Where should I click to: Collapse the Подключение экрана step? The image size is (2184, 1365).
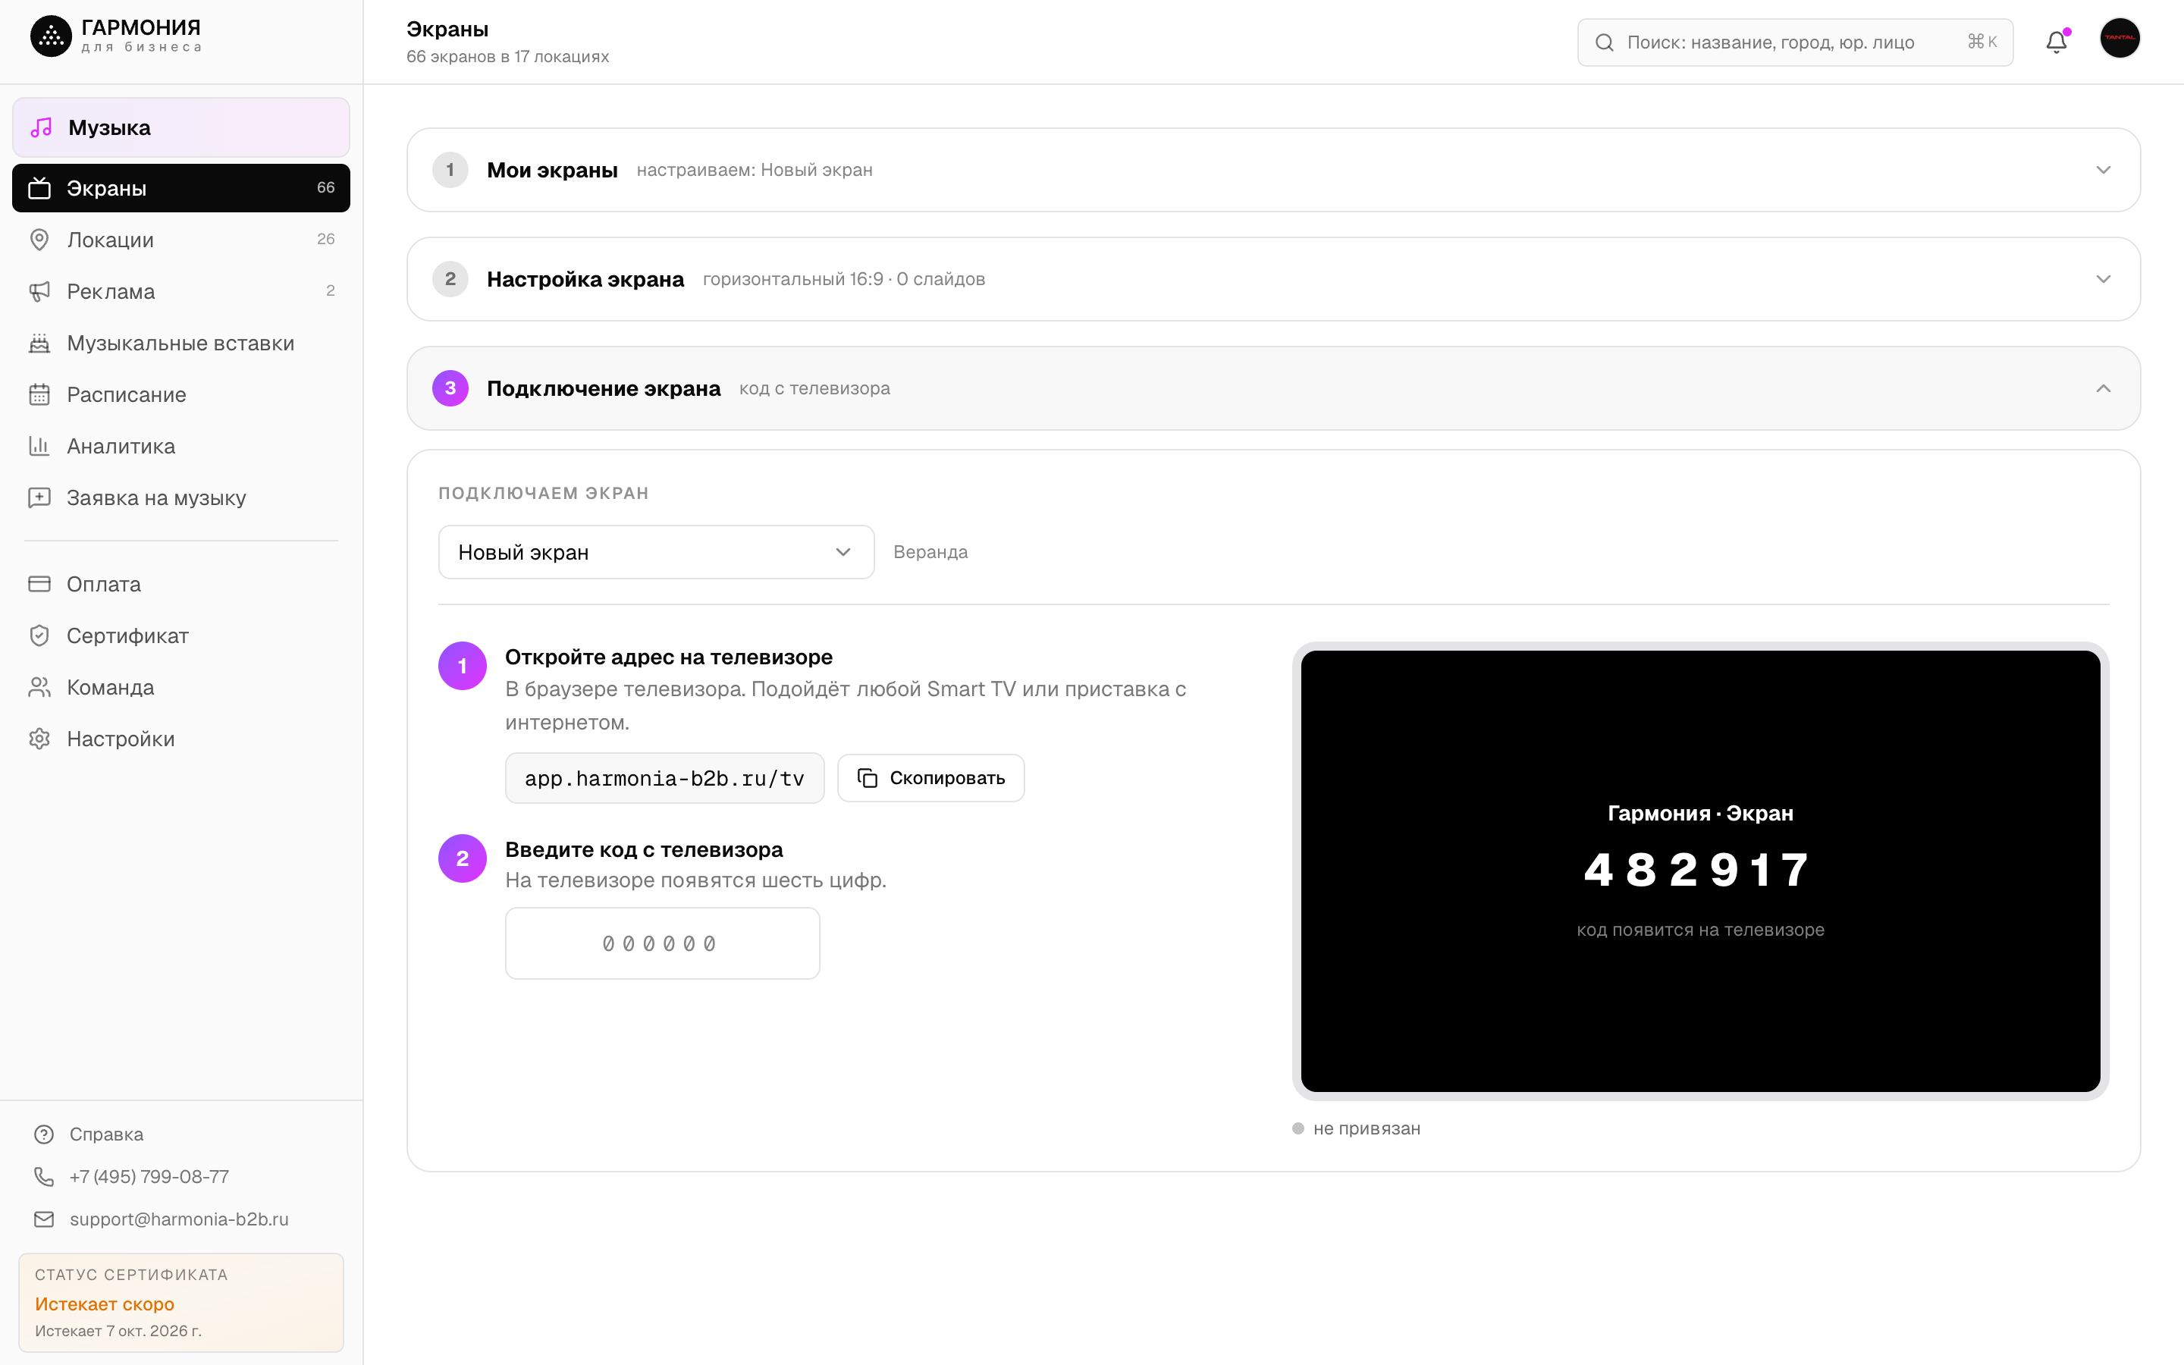[1272, 388]
